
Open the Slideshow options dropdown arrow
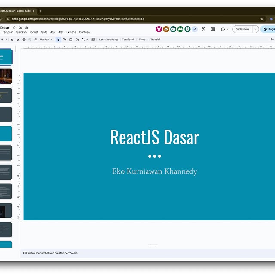[255, 29]
